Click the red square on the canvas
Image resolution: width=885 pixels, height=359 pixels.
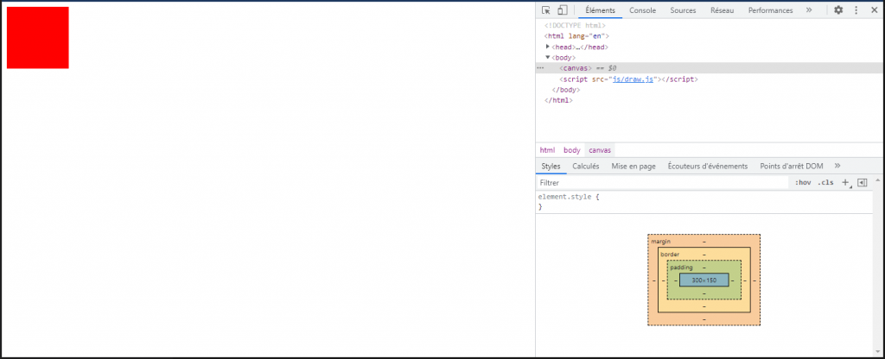pyautogui.click(x=38, y=38)
